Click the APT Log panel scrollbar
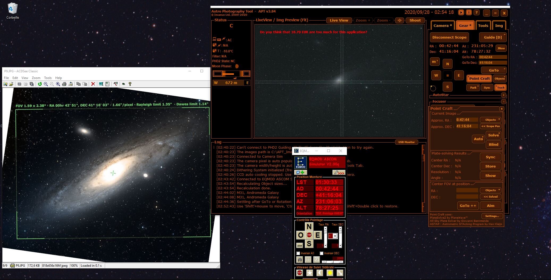 pyautogui.click(x=423, y=178)
